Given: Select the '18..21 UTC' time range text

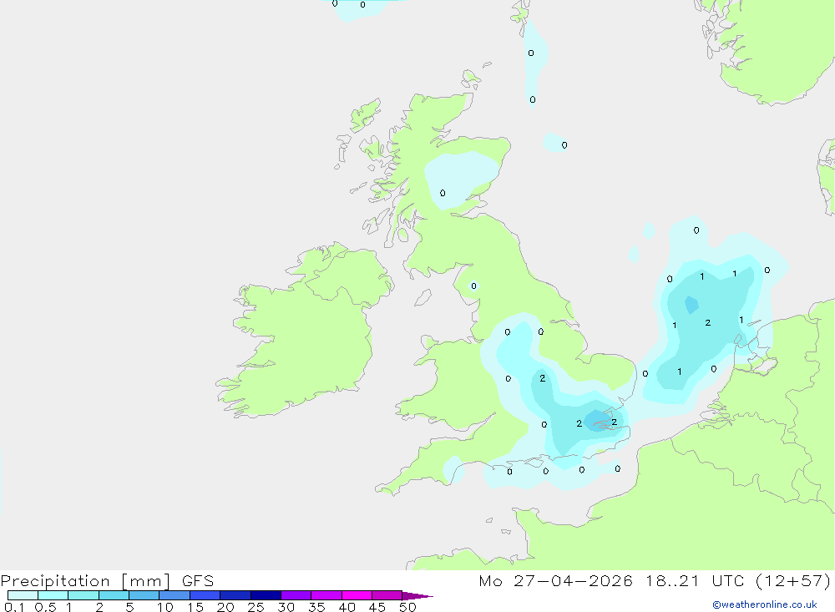Looking at the screenshot, I should 695,581.
